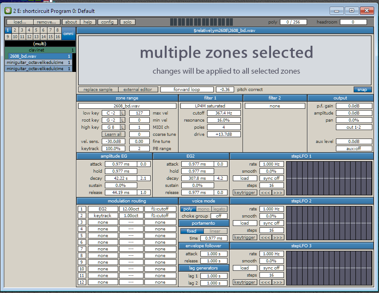Image resolution: width=379 pixels, height=293 pixels.
Task: Open stepLFO 1 sync off dropdown
Action: (271, 178)
